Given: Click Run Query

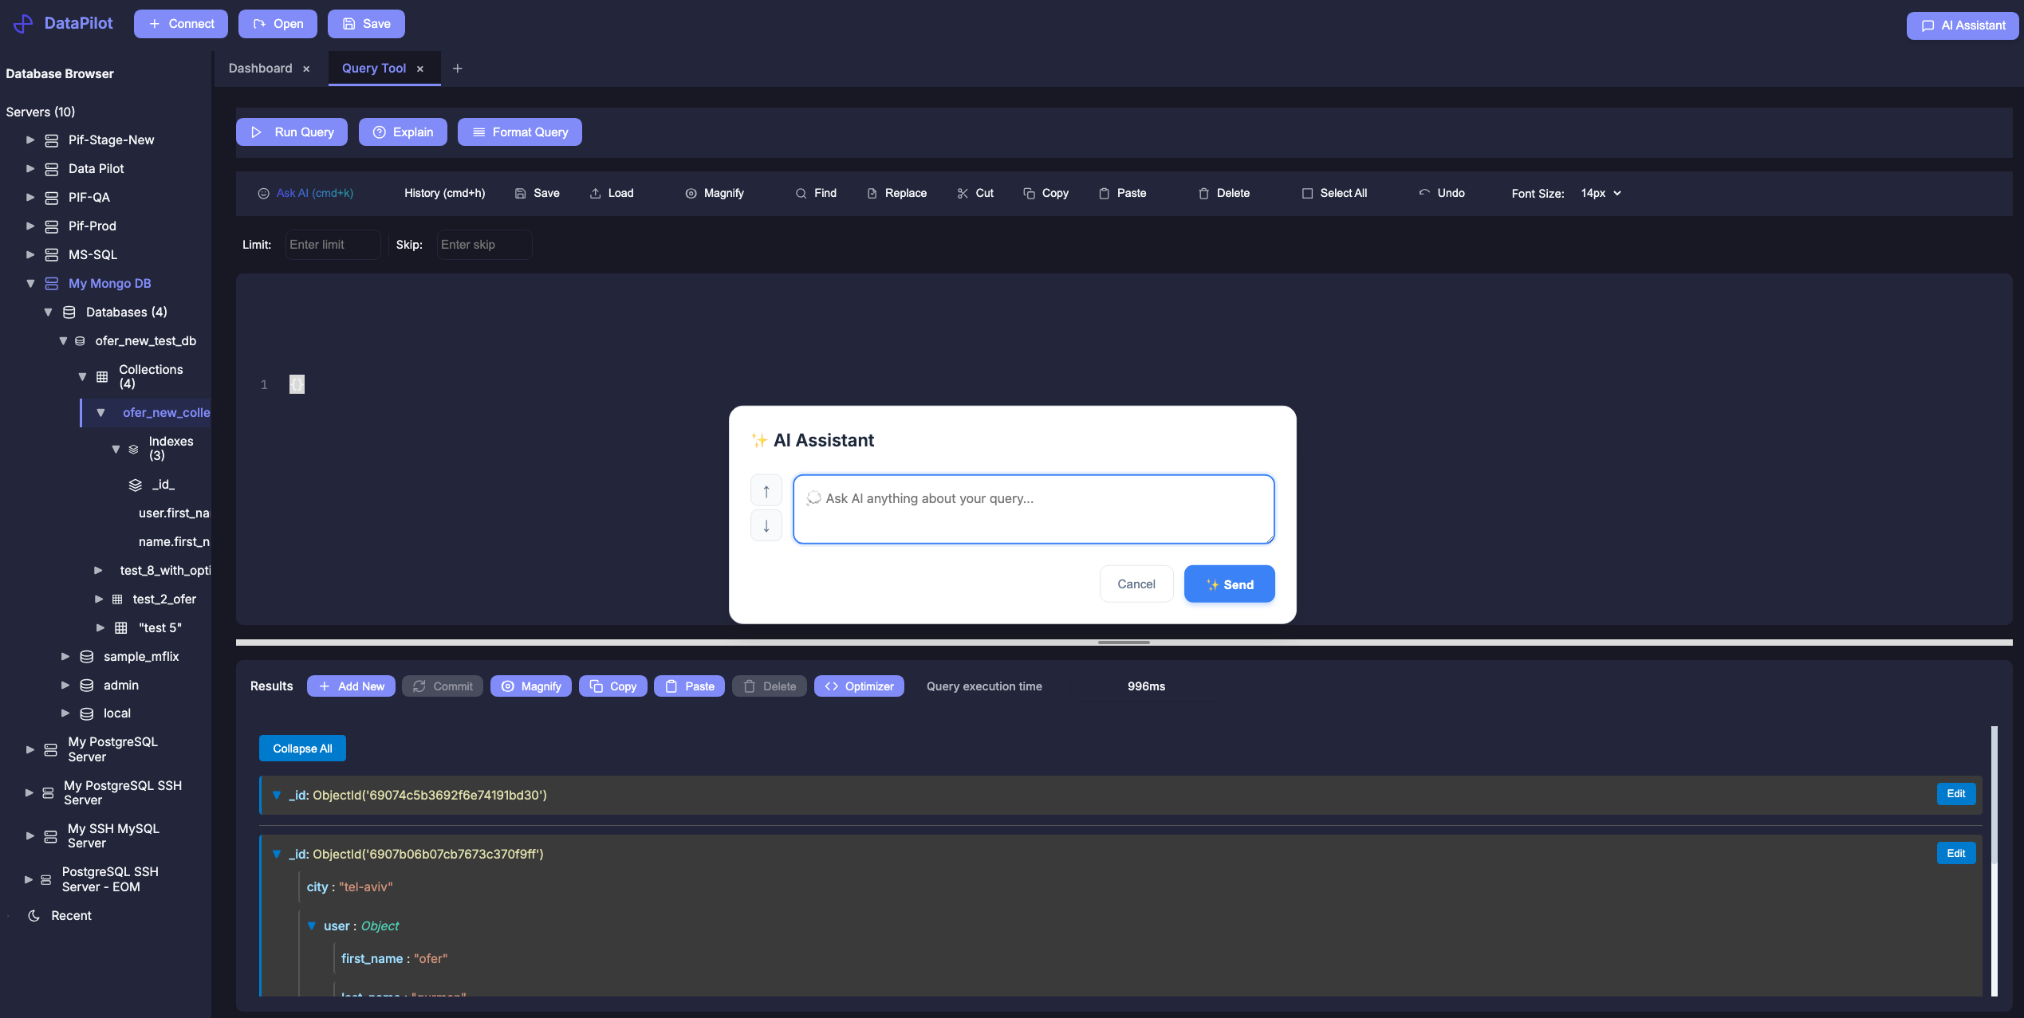Looking at the screenshot, I should coord(292,132).
